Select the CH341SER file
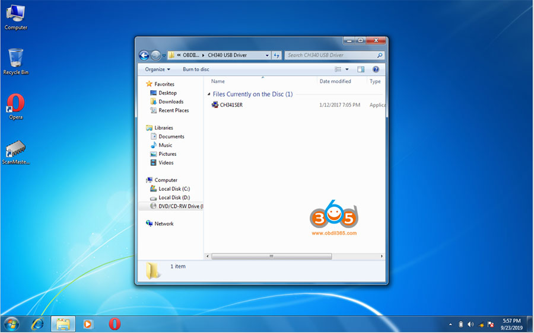 [x=227, y=105]
